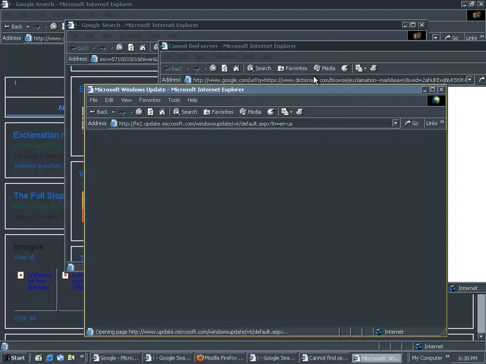The width and height of the screenshot is (486, 364).
Task: Refresh the Windows Update page
Action: [x=150, y=112]
